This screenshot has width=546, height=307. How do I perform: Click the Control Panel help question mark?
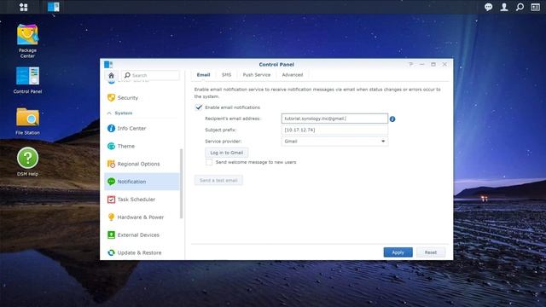[411, 65]
